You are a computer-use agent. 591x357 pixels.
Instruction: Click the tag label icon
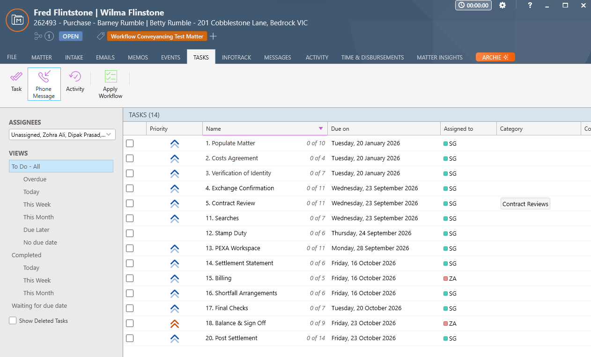coord(101,36)
